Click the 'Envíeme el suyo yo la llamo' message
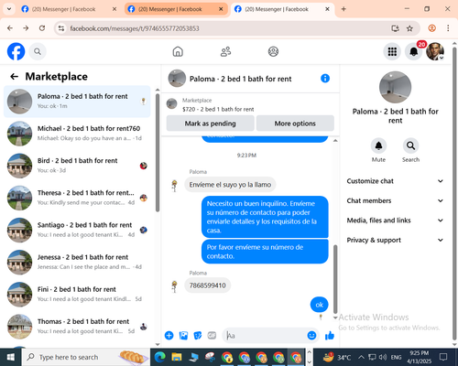Image resolution: width=458 pixels, height=366 pixels. pos(230,185)
